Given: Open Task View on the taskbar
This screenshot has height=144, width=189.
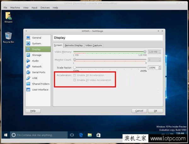Looking at the screenshot, I should coord(72,135).
